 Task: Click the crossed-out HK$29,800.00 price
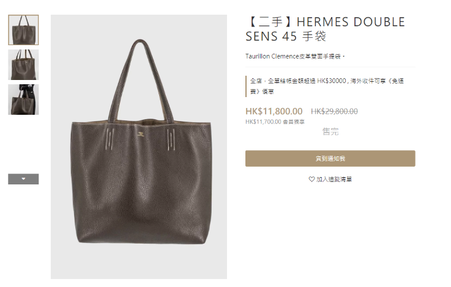pos(334,111)
